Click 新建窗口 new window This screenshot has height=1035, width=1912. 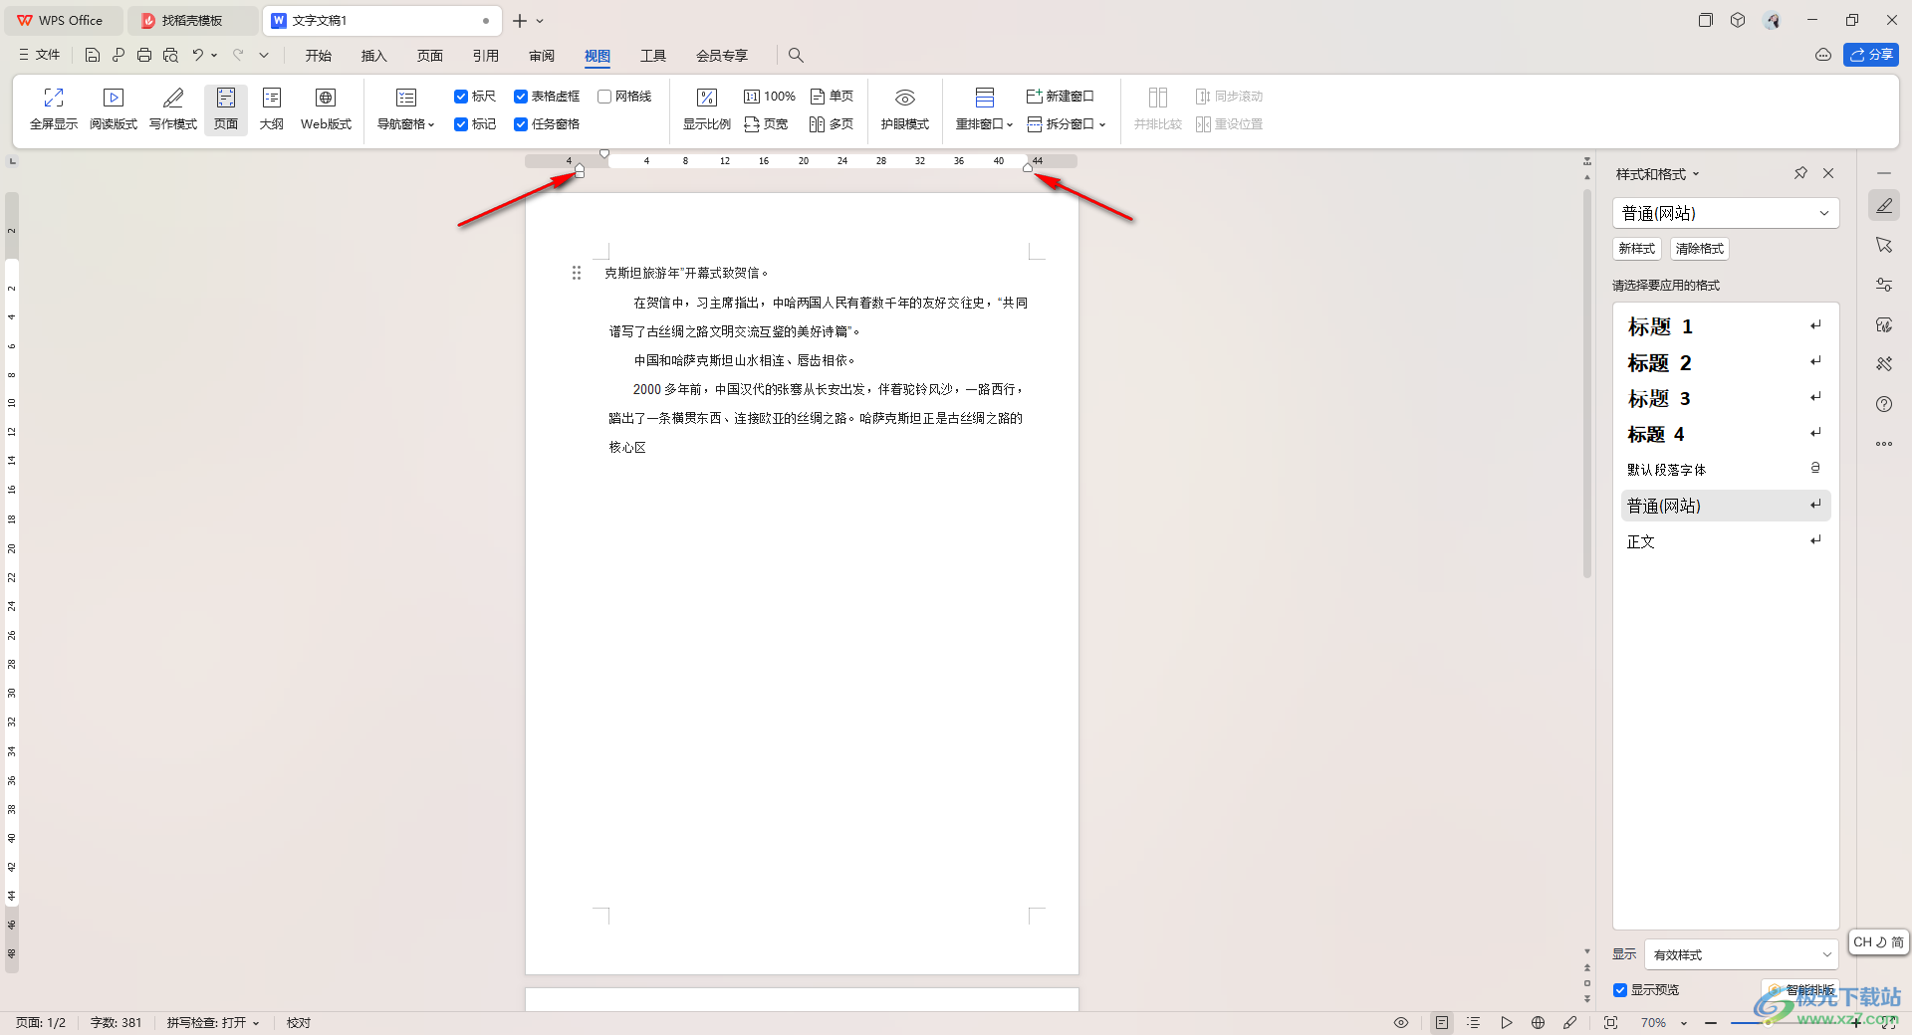pos(1061,97)
